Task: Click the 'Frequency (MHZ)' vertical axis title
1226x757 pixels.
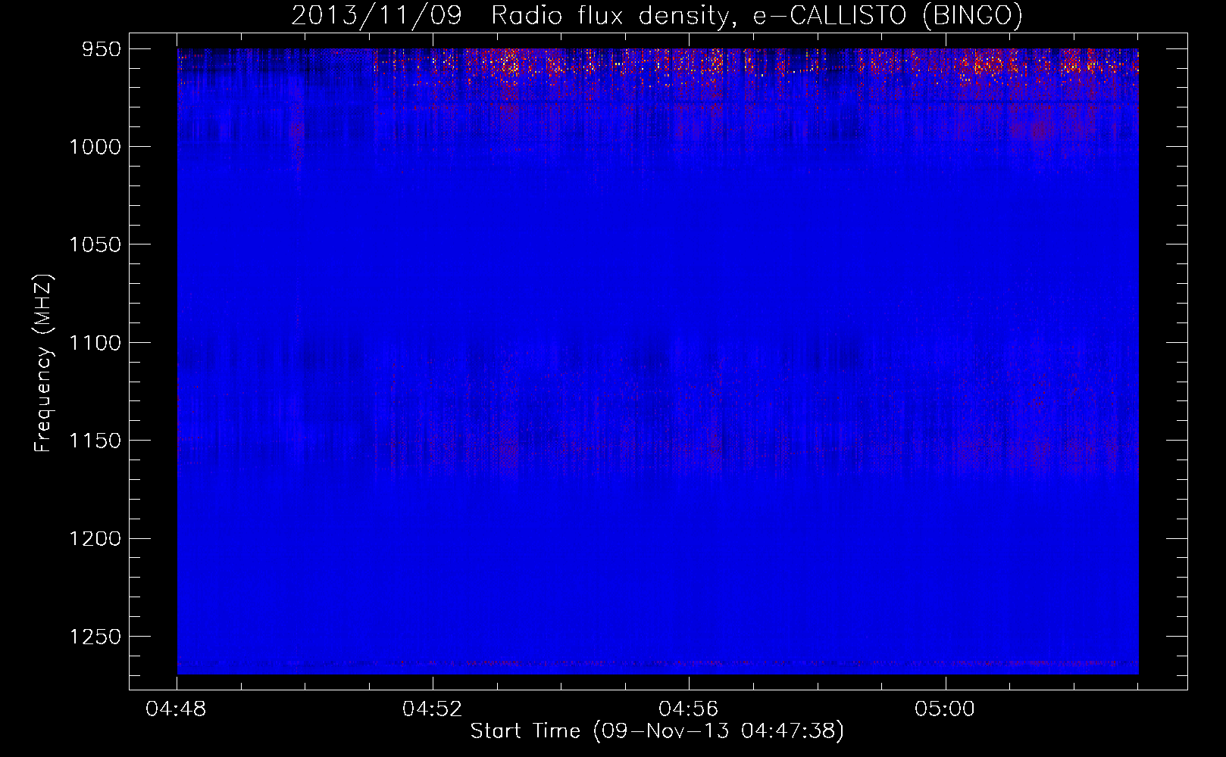Action: point(43,363)
